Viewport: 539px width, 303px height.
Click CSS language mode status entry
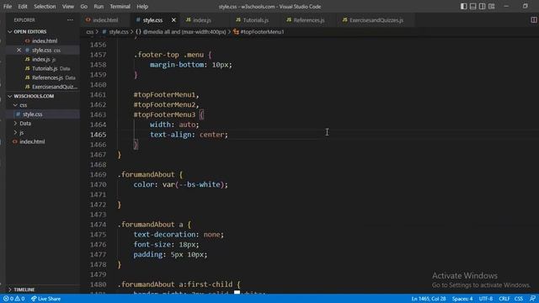(x=519, y=299)
